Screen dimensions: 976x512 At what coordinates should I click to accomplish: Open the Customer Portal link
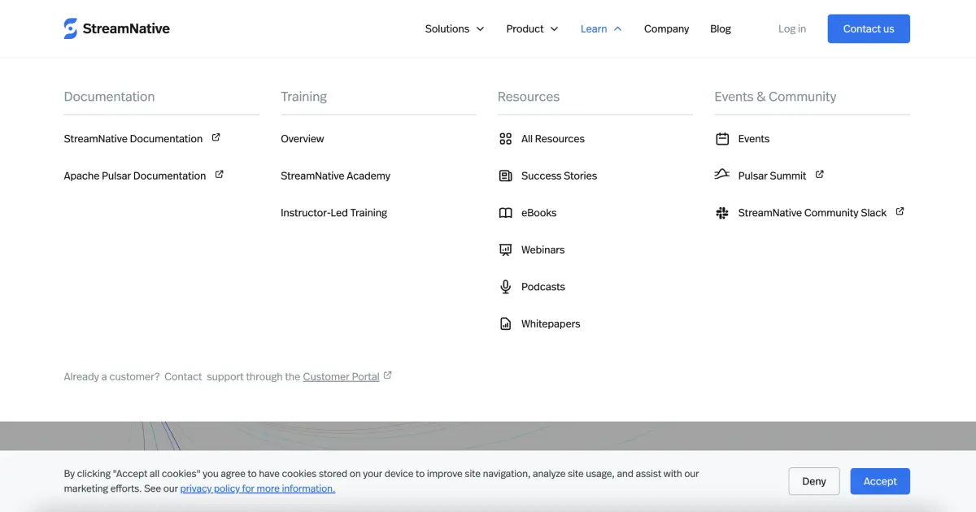click(x=342, y=377)
